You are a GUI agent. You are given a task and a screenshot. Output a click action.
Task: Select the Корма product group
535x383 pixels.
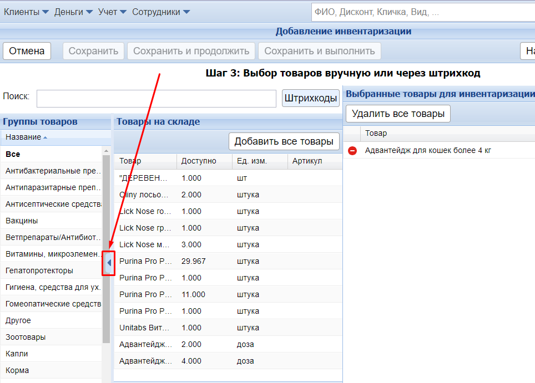tap(17, 370)
